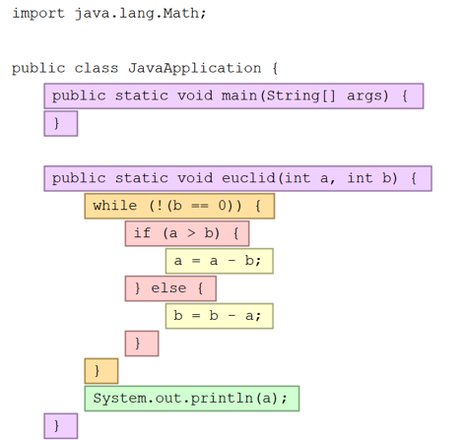Screen dimensions: 463x440
Task: Select the euclid method declaration block
Action: pyautogui.click(x=237, y=178)
